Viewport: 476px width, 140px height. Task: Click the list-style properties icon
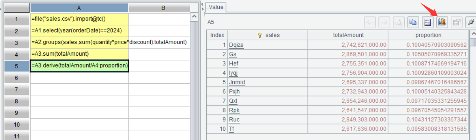pyautogui.click(x=427, y=22)
